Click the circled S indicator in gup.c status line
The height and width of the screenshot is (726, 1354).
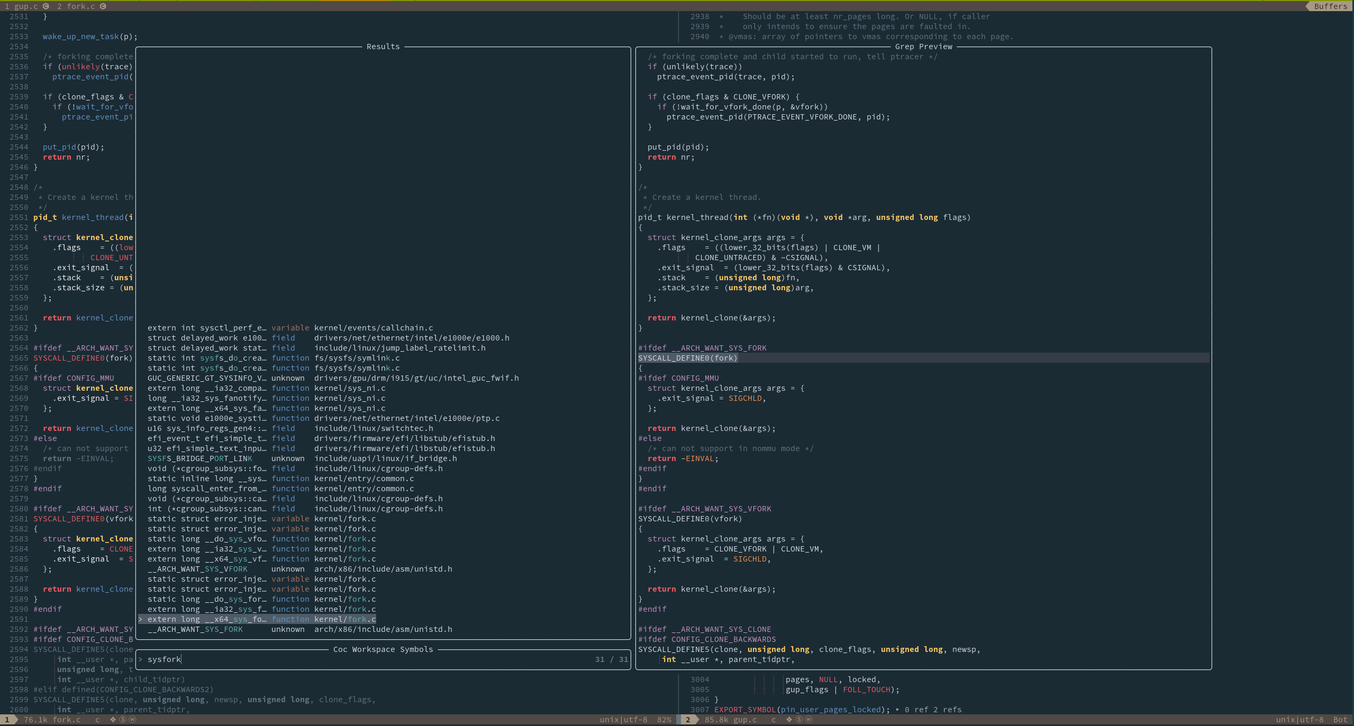coord(799,720)
